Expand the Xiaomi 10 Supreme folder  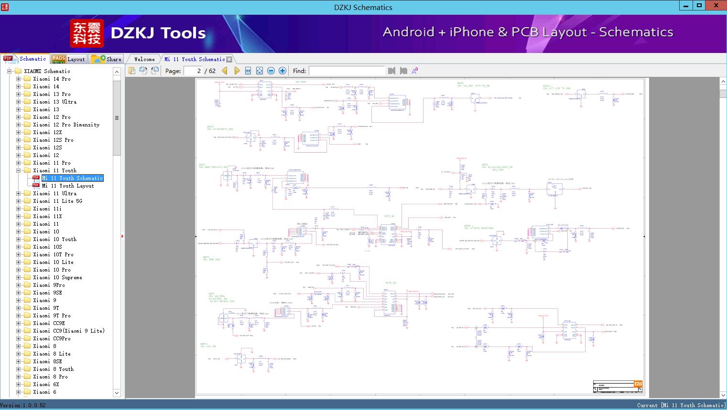pos(18,277)
